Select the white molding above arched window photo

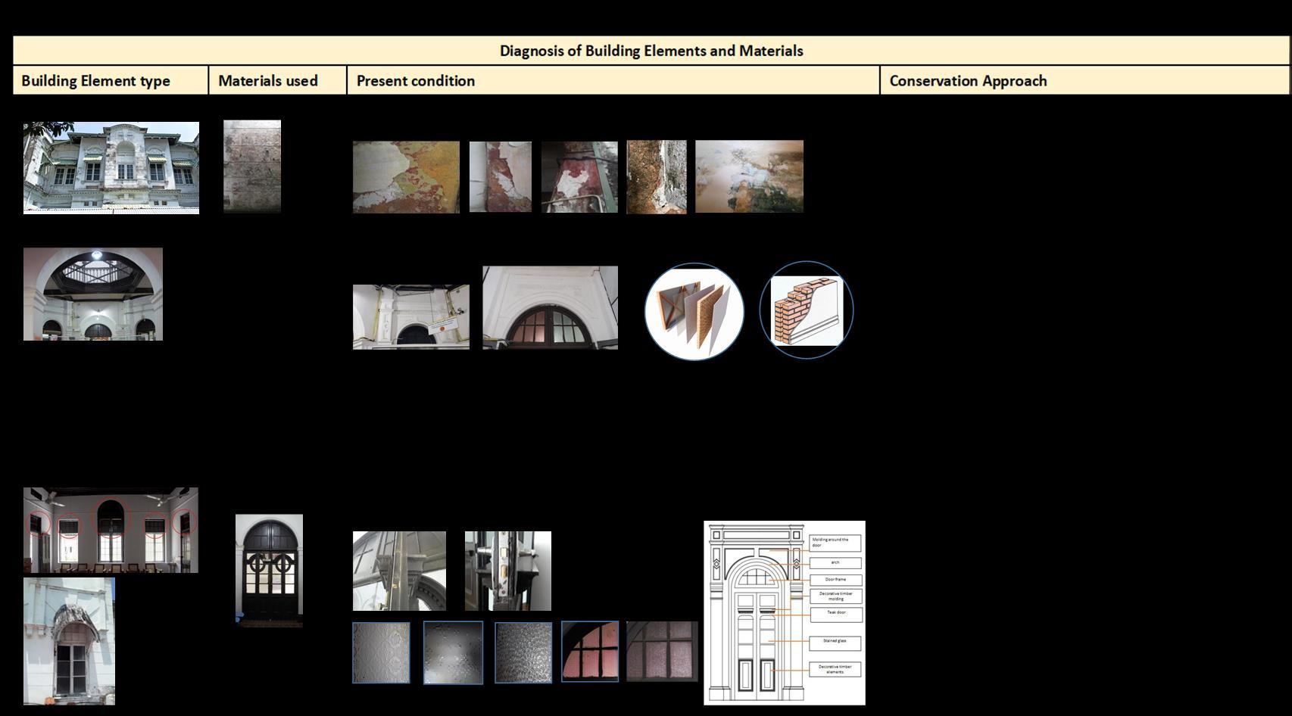(551, 307)
